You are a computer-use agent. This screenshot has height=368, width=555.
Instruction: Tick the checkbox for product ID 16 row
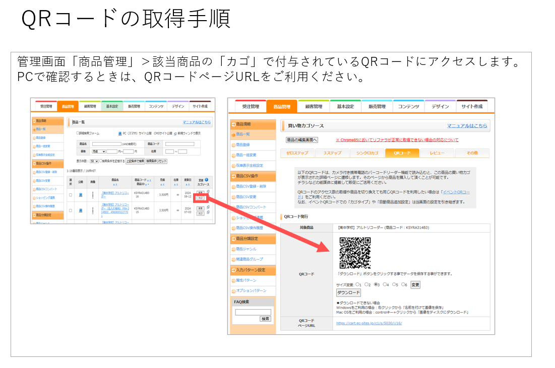[71, 195]
